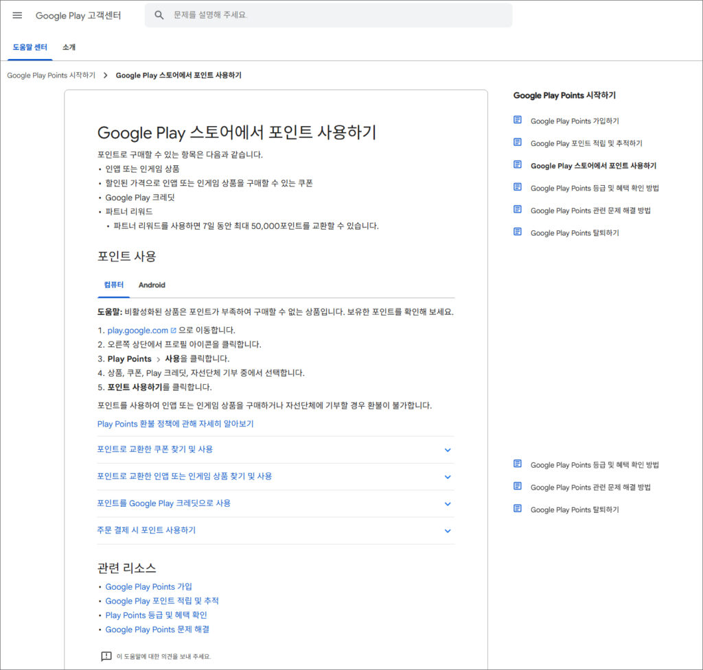Click article icon beside top Google Play Points 탈퇴하기
The height and width of the screenshot is (670, 703).
518,232
